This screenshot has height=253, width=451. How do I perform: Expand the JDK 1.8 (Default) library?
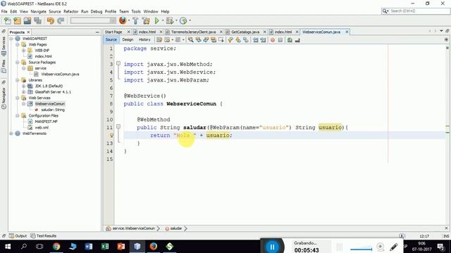click(x=23, y=86)
